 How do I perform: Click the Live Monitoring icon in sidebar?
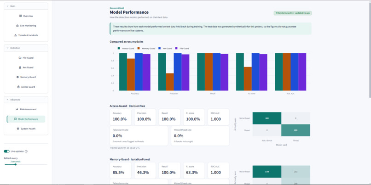tap(17, 26)
